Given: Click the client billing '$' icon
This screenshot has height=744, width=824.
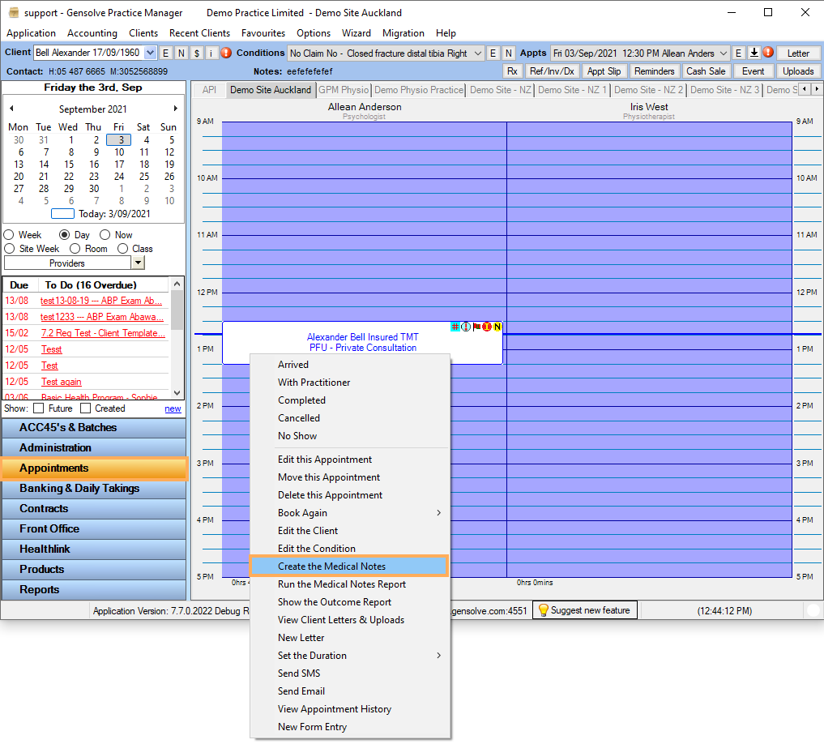Looking at the screenshot, I should (196, 53).
